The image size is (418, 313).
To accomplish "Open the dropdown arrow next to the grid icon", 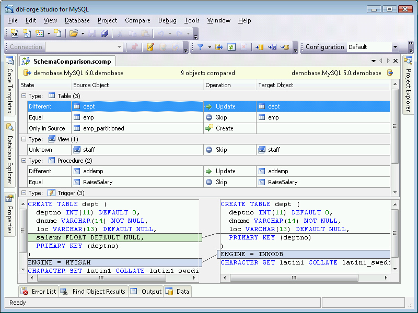I will point(49,34).
